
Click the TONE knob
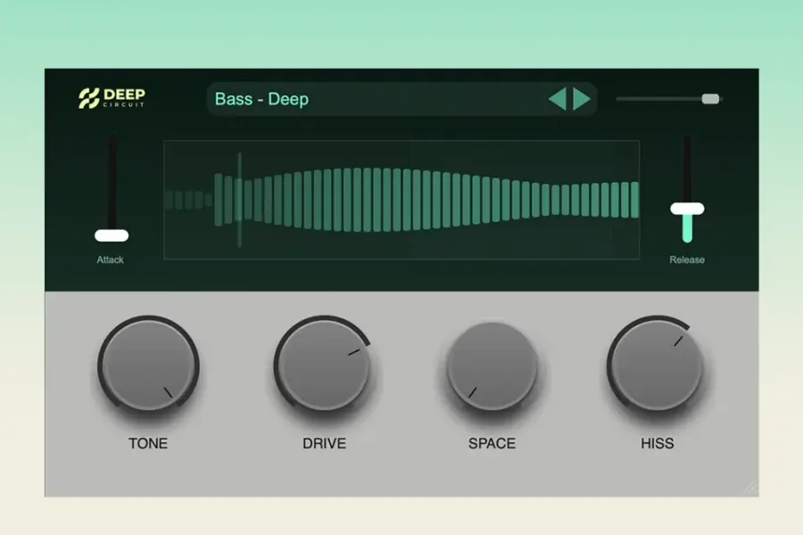click(148, 366)
